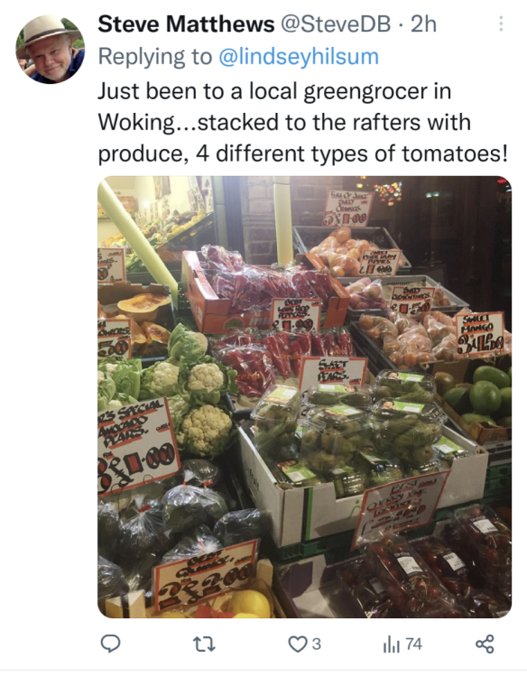Click the "Replying to" label text

pyautogui.click(x=155, y=57)
